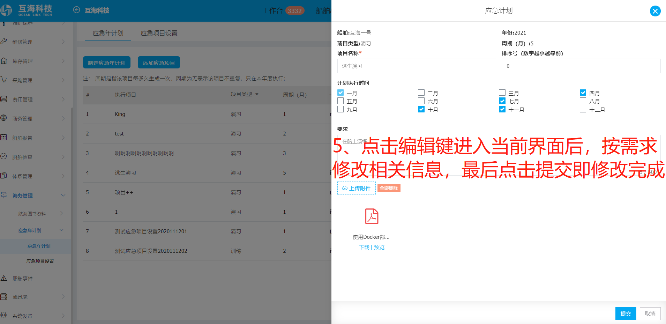Click the 预览 link under the attachment
666x324 pixels.
click(x=379, y=247)
